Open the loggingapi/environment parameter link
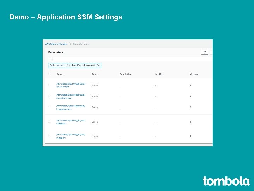Viewport: 254px width, 191px height. click(x=71, y=85)
